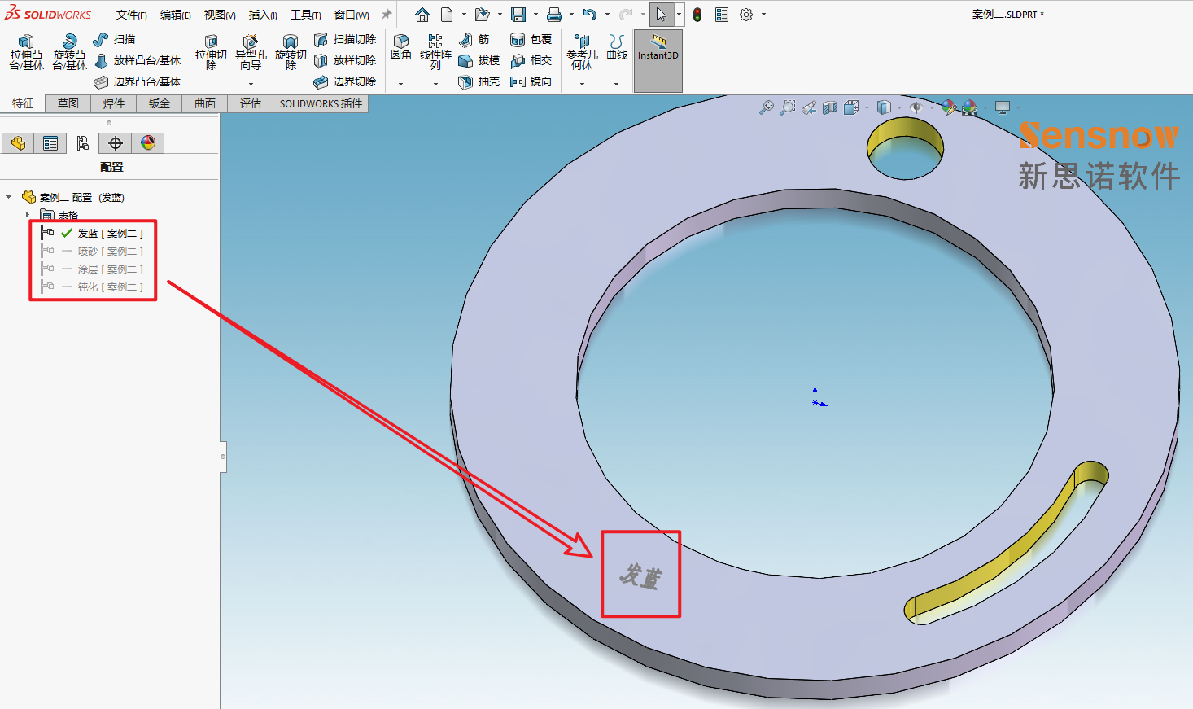Click the left panel collapse handle

(x=223, y=457)
